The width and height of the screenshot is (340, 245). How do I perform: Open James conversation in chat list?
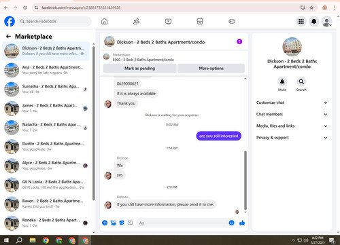(46, 108)
